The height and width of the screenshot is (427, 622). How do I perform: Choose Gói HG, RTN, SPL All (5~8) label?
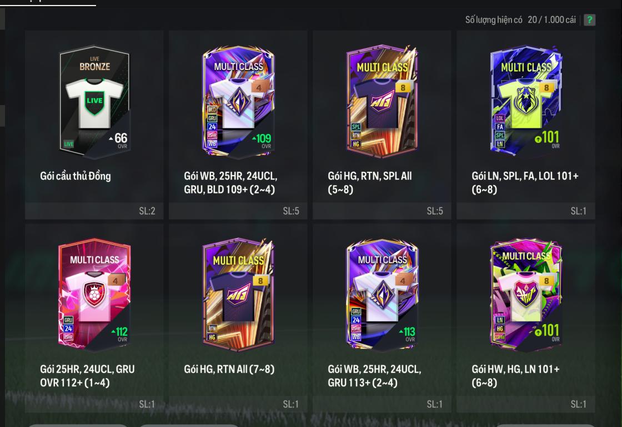coord(370,183)
